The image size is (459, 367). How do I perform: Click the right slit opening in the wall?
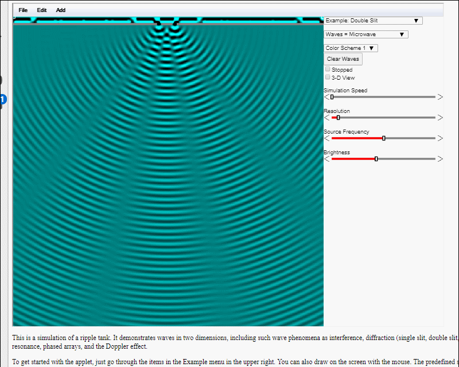(176, 24)
